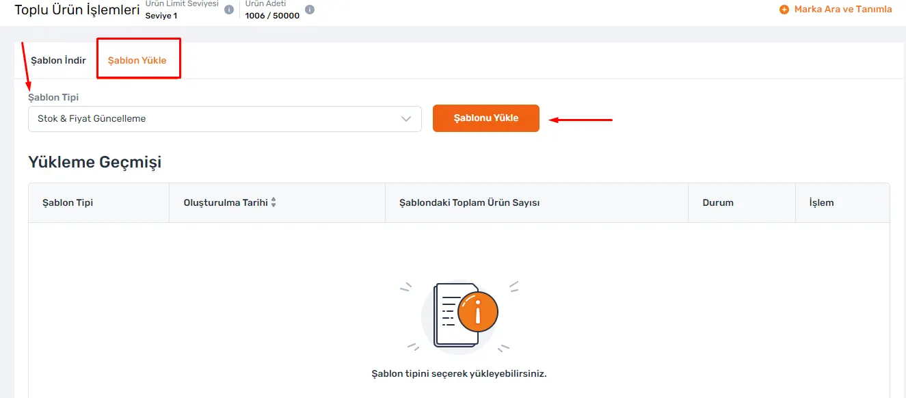The image size is (906, 398).
Task: Switch to the Şablon İndir tab
Action: 59,60
